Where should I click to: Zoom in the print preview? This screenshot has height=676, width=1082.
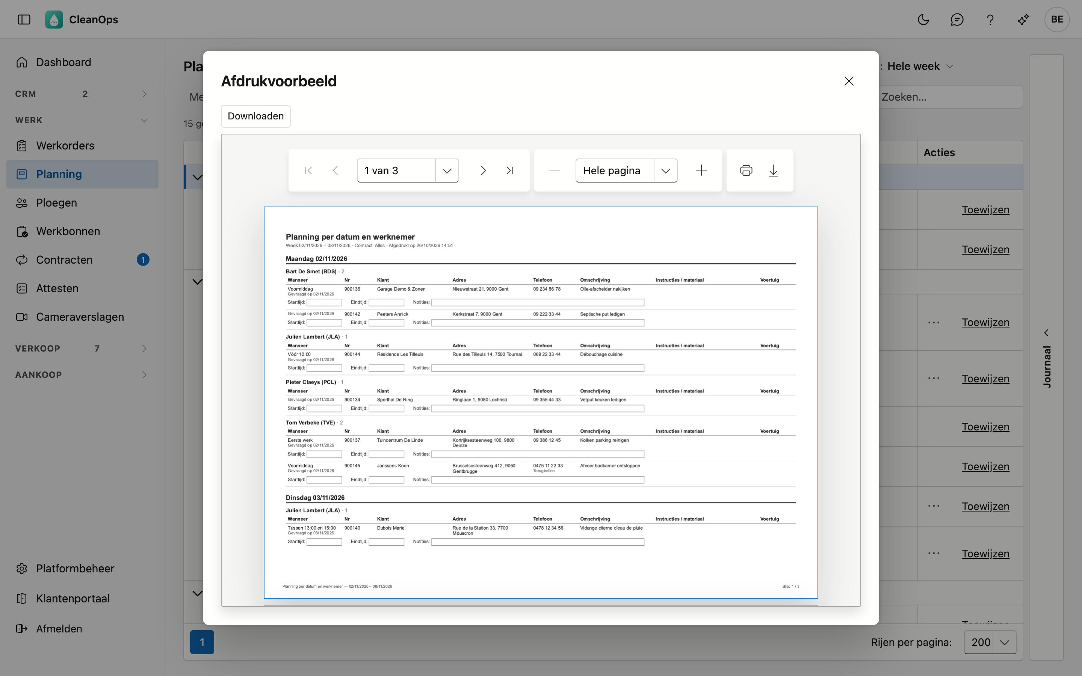click(x=701, y=171)
